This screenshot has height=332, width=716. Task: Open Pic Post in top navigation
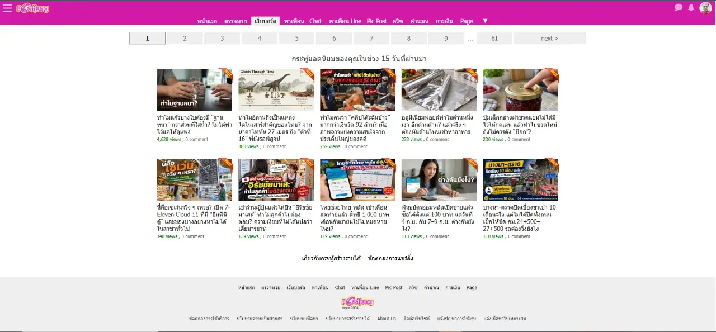[x=376, y=21]
